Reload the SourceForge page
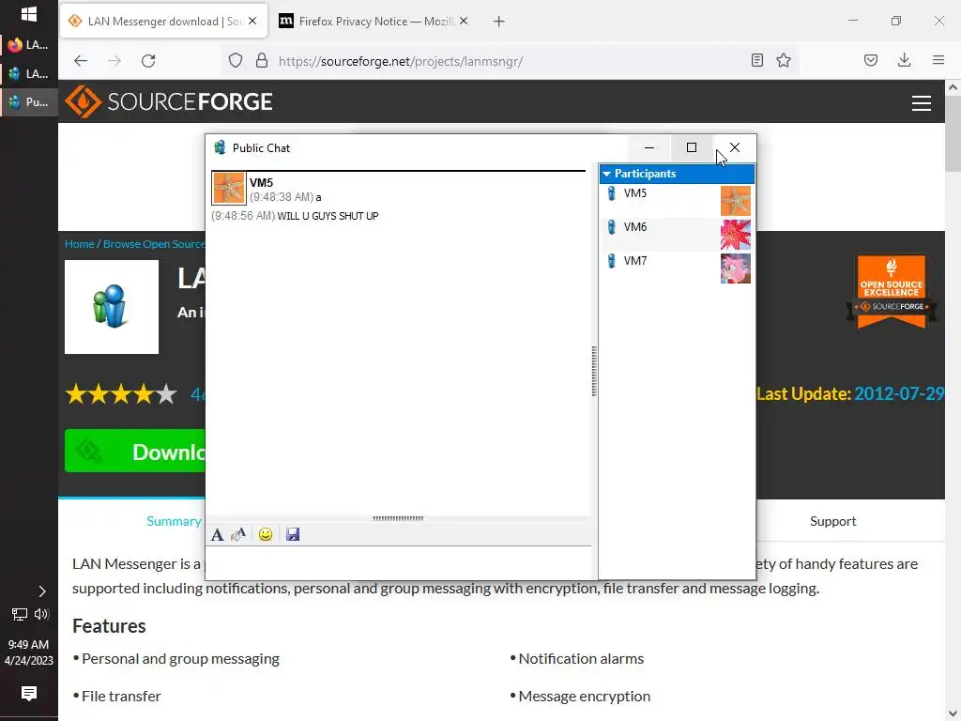The height and width of the screenshot is (721, 961). pyautogui.click(x=148, y=61)
